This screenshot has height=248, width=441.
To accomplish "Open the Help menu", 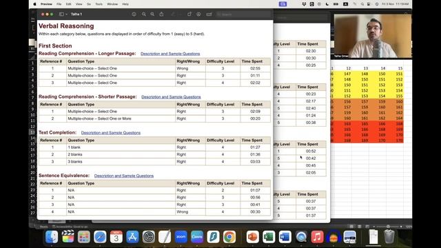I will pyautogui.click(x=125, y=4).
